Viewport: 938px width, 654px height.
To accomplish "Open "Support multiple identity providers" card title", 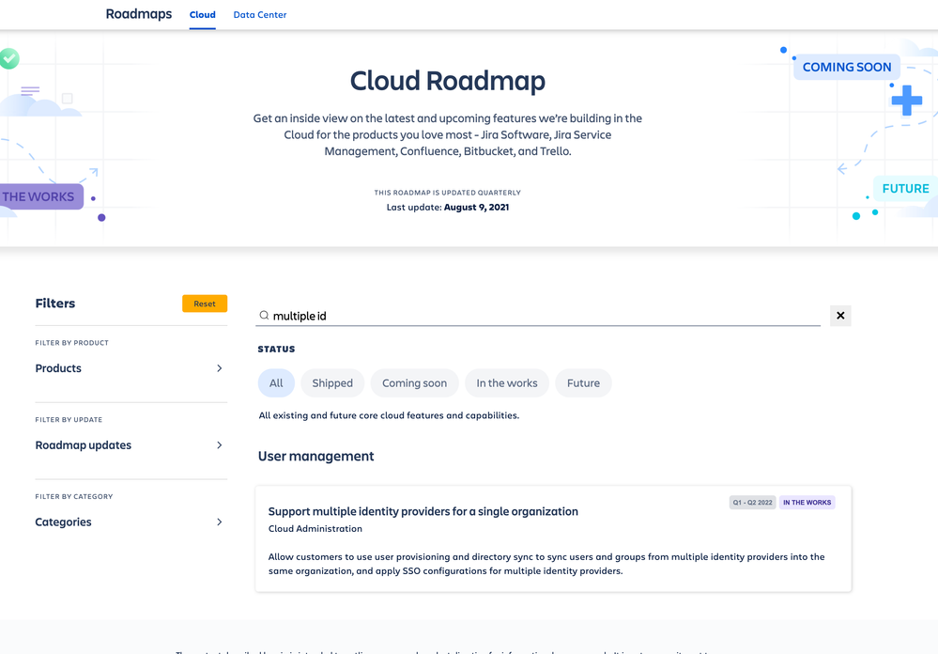I will tap(423, 511).
